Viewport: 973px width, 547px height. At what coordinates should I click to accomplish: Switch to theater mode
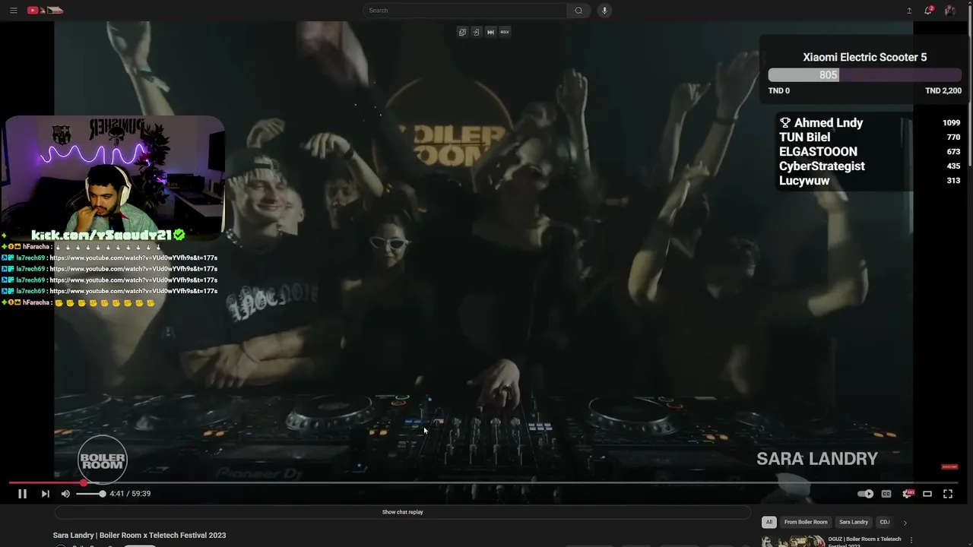[x=927, y=494]
